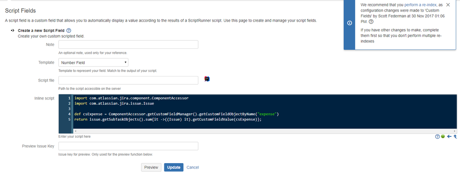Click right arrow of editor horizontal scrollbar
This screenshot has height=176, width=460.
(455, 131)
